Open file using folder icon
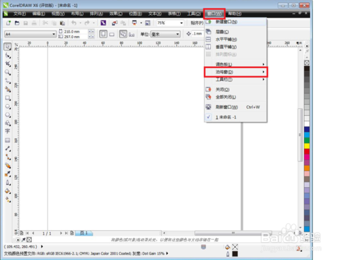The image size is (340, 260). 17,23
